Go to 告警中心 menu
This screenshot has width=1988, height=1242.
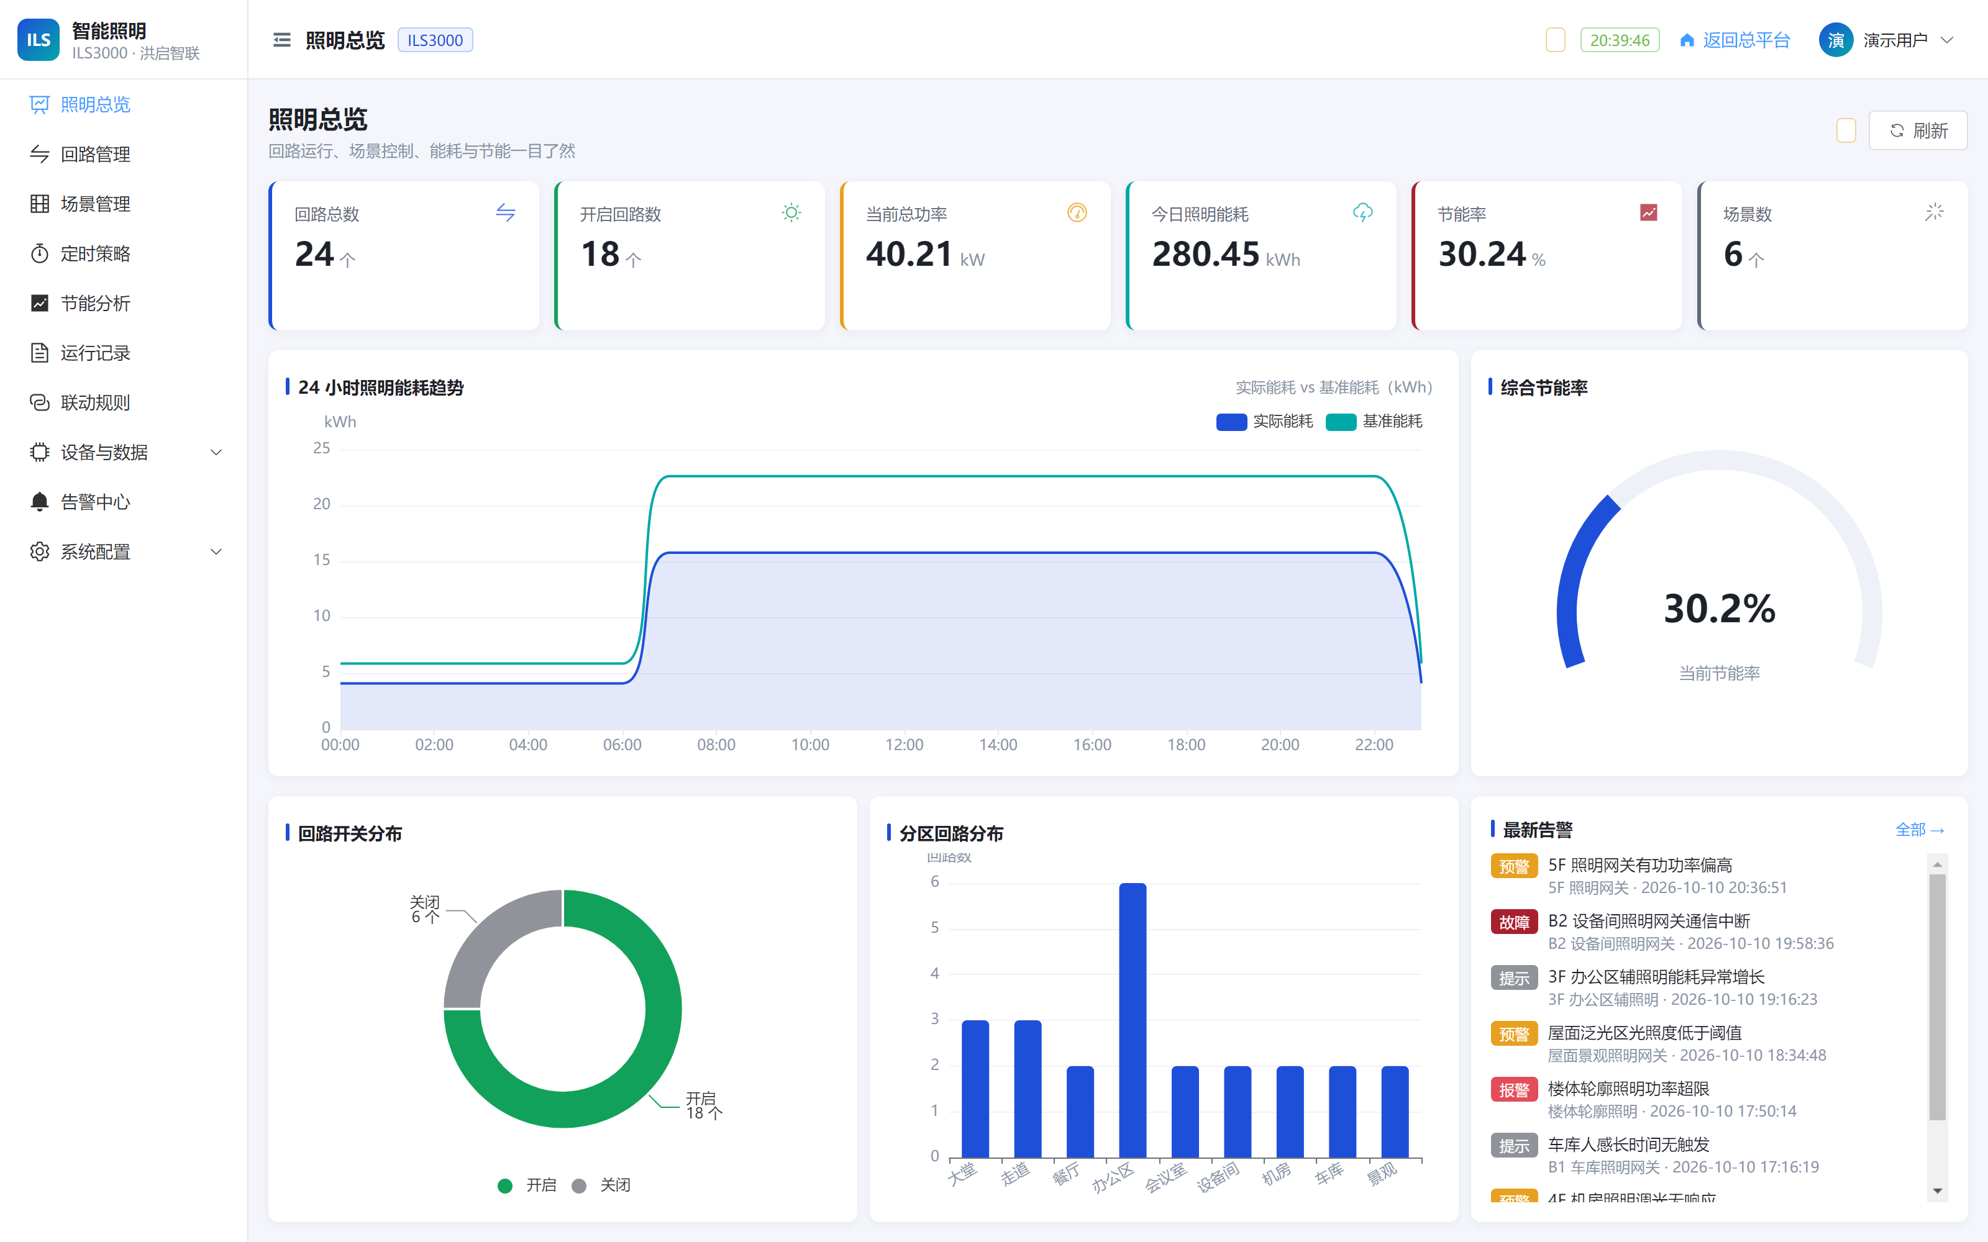pos(123,502)
